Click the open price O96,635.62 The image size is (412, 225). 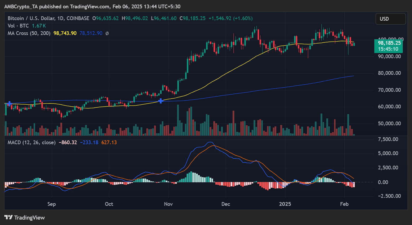pyautogui.click(x=106, y=18)
